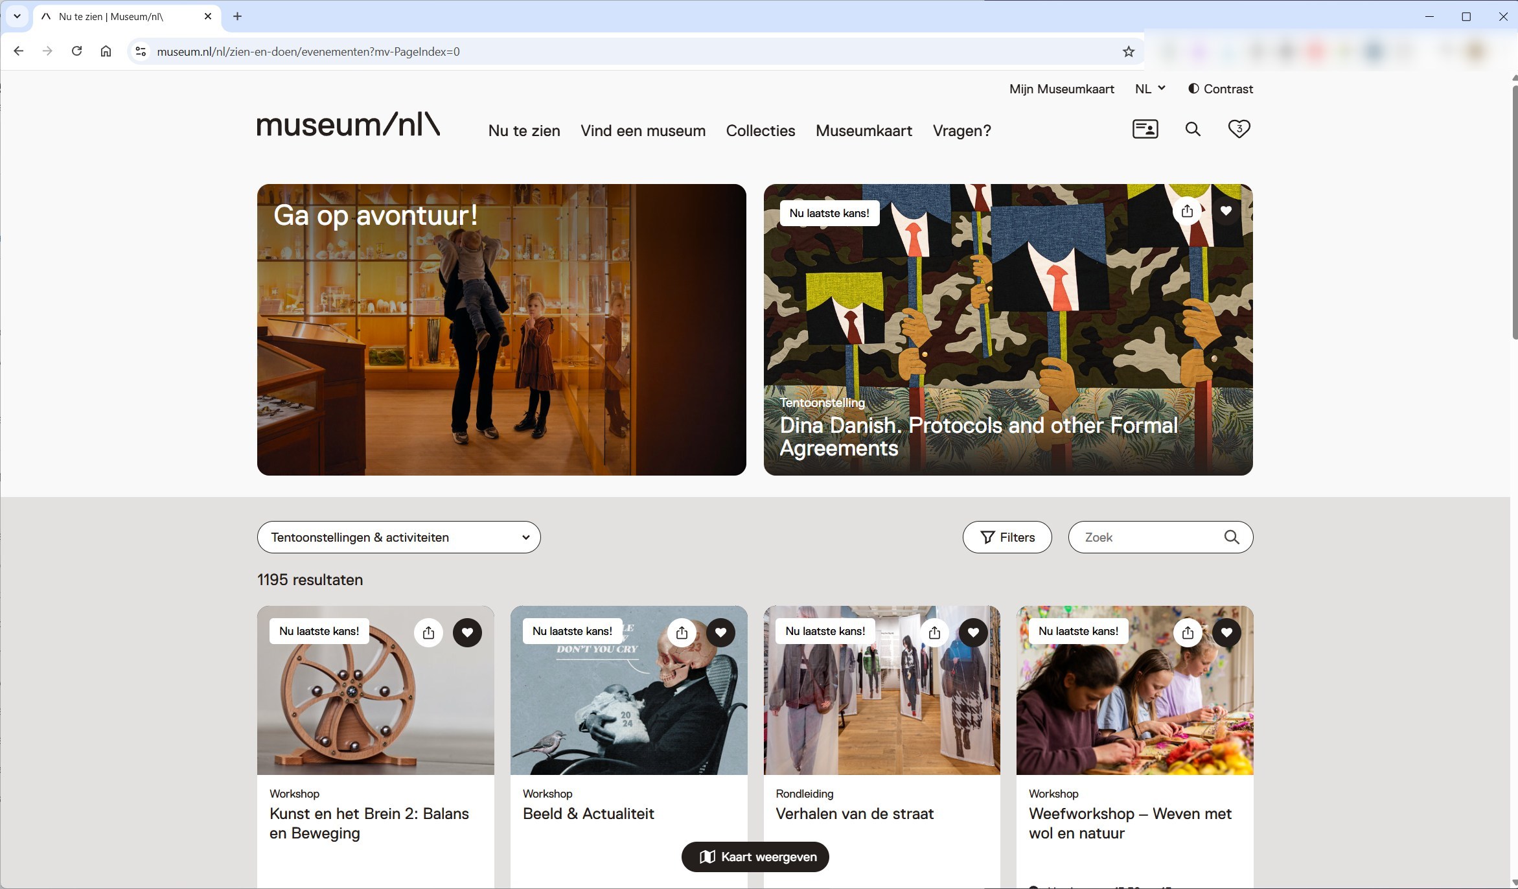Open the header search magnifier icon

click(x=1193, y=129)
